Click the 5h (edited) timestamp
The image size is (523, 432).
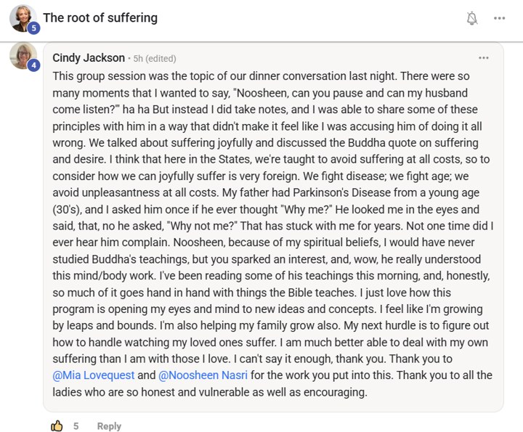155,59
